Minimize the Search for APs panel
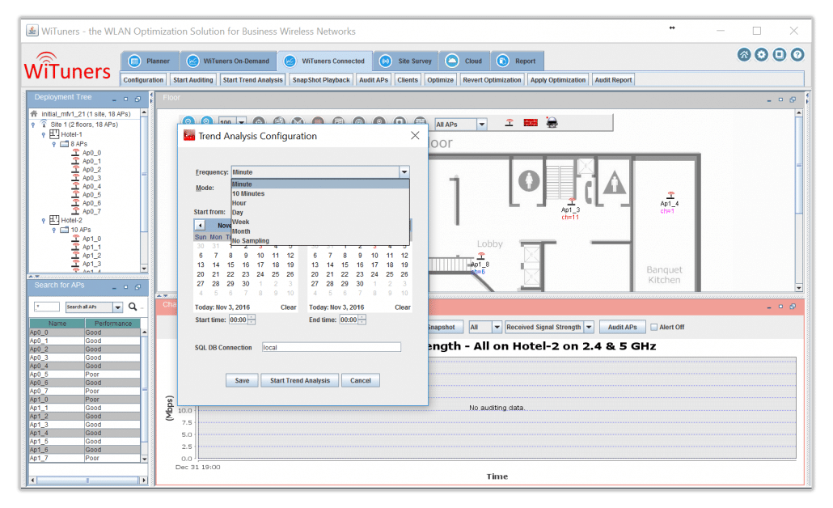Screen dimensions: 833x508 click(x=114, y=287)
